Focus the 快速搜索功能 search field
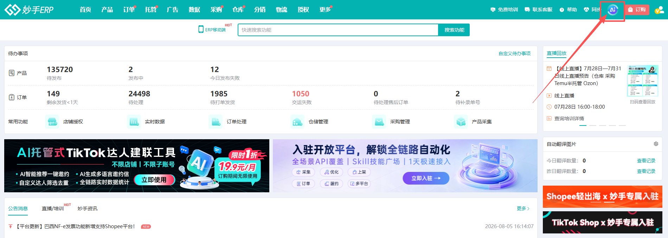Screen dimensions: 668x238 tap(338, 30)
